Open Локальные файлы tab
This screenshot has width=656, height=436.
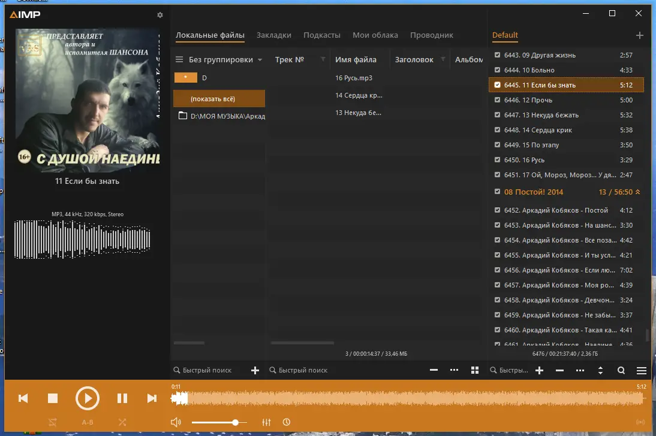point(210,35)
